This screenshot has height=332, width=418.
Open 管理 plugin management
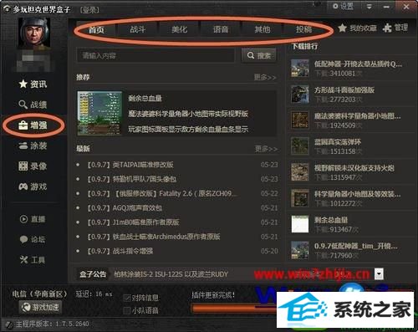point(395,28)
